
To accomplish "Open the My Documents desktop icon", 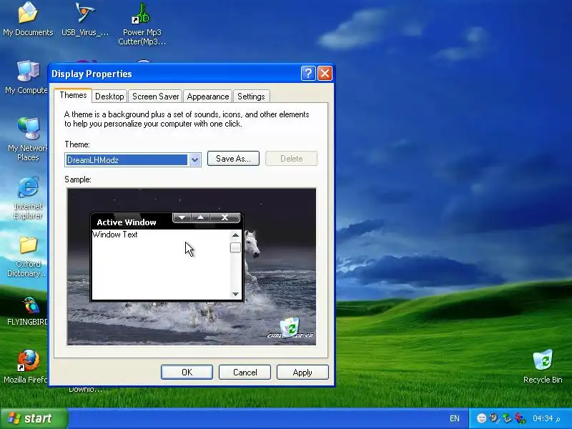I will tap(28, 19).
